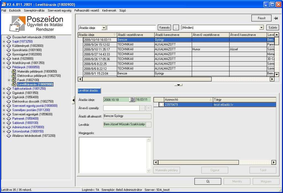Screen dimensions: 283x193
Task: Tick the checkbox for record 23978479
Action: [161, 105]
